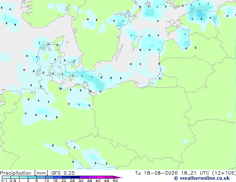Select the 35–40 mm violet legend swatch
The height and width of the screenshot is (182, 236).
point(92,177)
